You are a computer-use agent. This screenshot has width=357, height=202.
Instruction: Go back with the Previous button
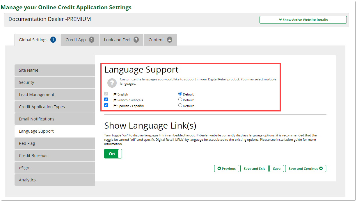pyautogui.click(x=227, y=169)
